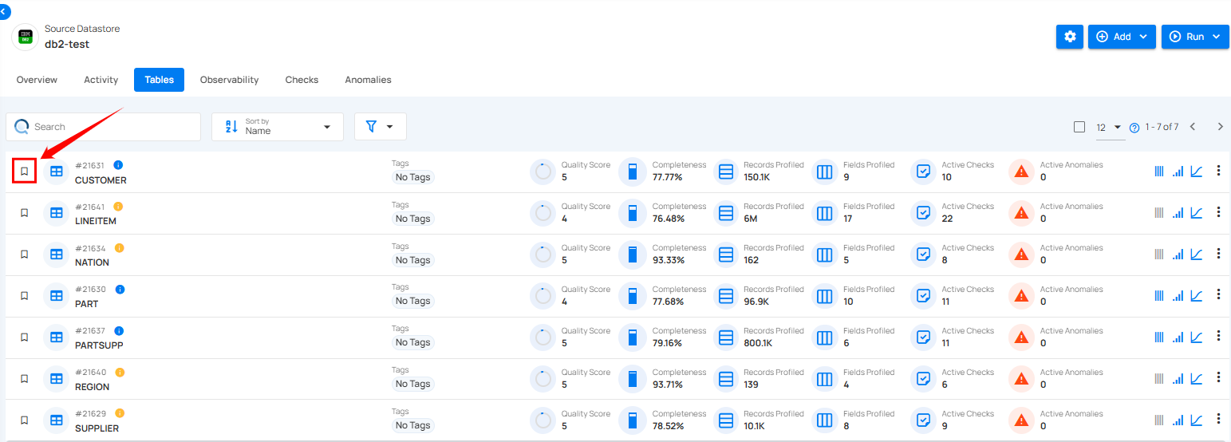The width and height of the screenshot is (1231, 442).
Task: Click the Active Checks icon for PARTSUPP
Action: 923,337
